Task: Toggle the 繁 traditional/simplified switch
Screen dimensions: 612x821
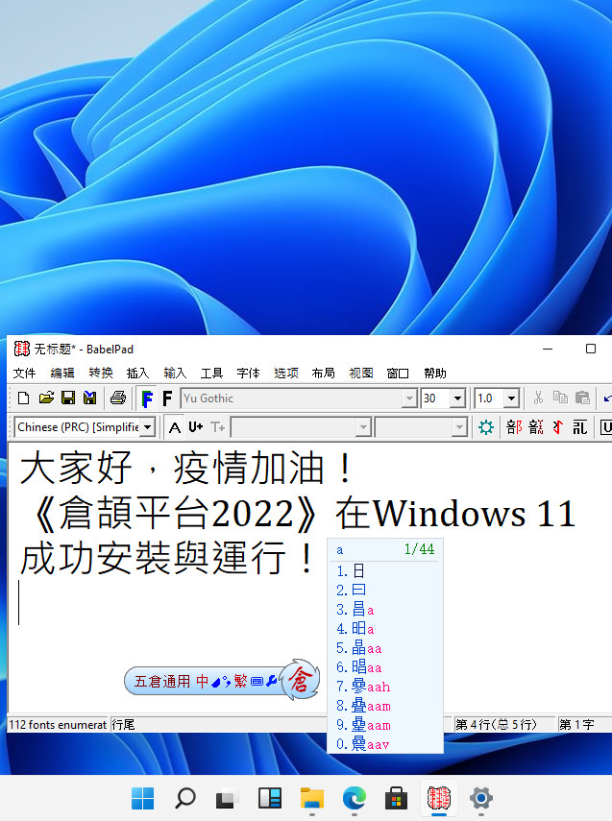Action: click(240, 681)
